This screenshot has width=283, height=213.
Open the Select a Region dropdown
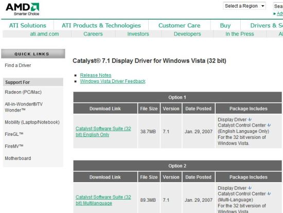click(244, 6)
